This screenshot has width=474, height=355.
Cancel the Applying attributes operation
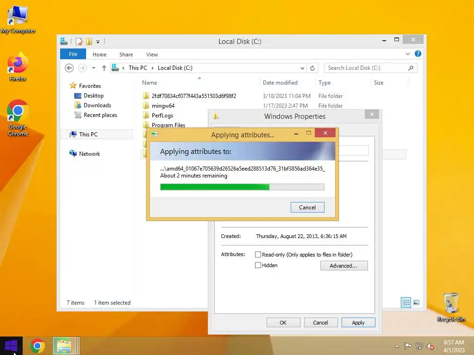point(307,208)
